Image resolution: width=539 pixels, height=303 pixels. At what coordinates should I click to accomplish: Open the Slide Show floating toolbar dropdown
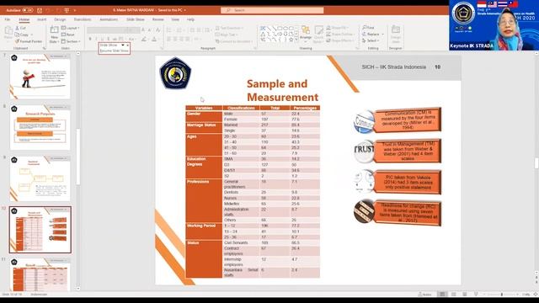(x=123, y=45)
